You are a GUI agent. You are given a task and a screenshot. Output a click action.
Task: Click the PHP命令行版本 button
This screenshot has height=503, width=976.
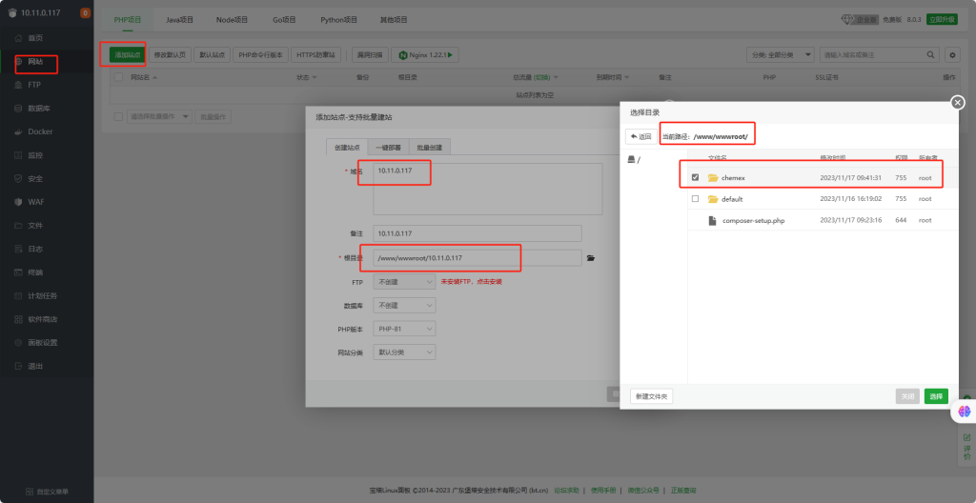[260, 55]
